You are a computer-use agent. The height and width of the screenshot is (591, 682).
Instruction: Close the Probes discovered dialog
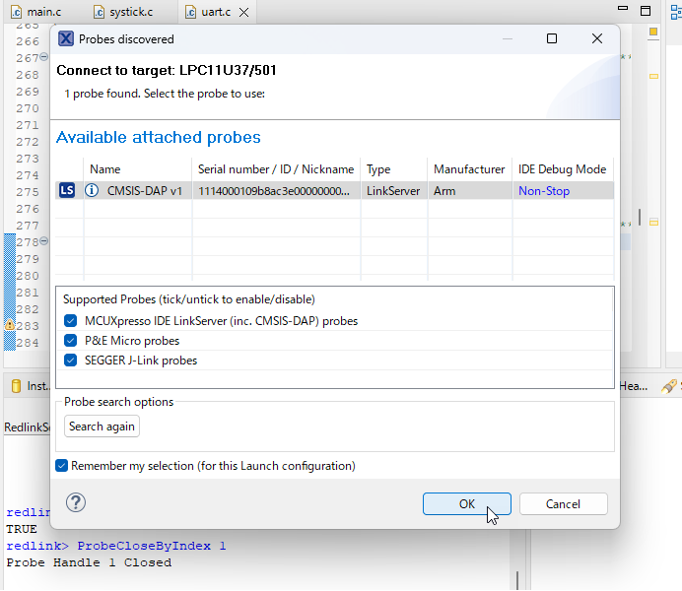tap(597, 38)
